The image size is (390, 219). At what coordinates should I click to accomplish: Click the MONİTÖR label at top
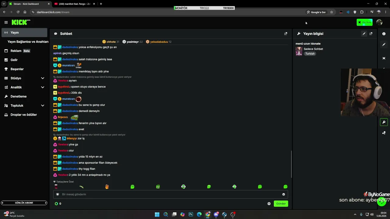tap(181, 8)
